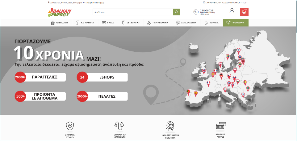Click the 2 year warranty shield icon
This screenshot has width=297, height=141.
click(70, 126)
